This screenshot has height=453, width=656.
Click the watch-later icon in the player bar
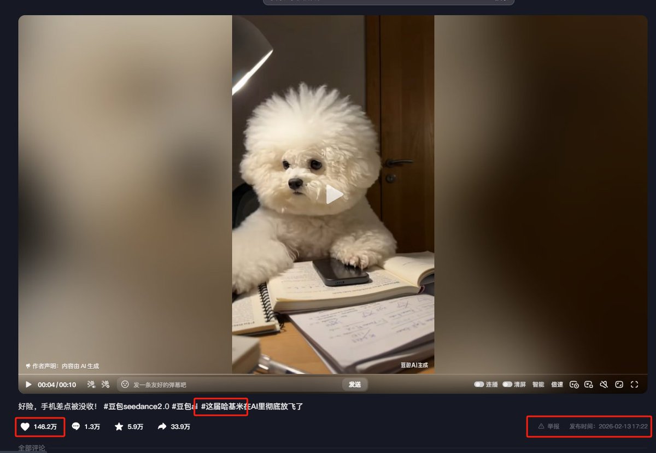(575, 385)
